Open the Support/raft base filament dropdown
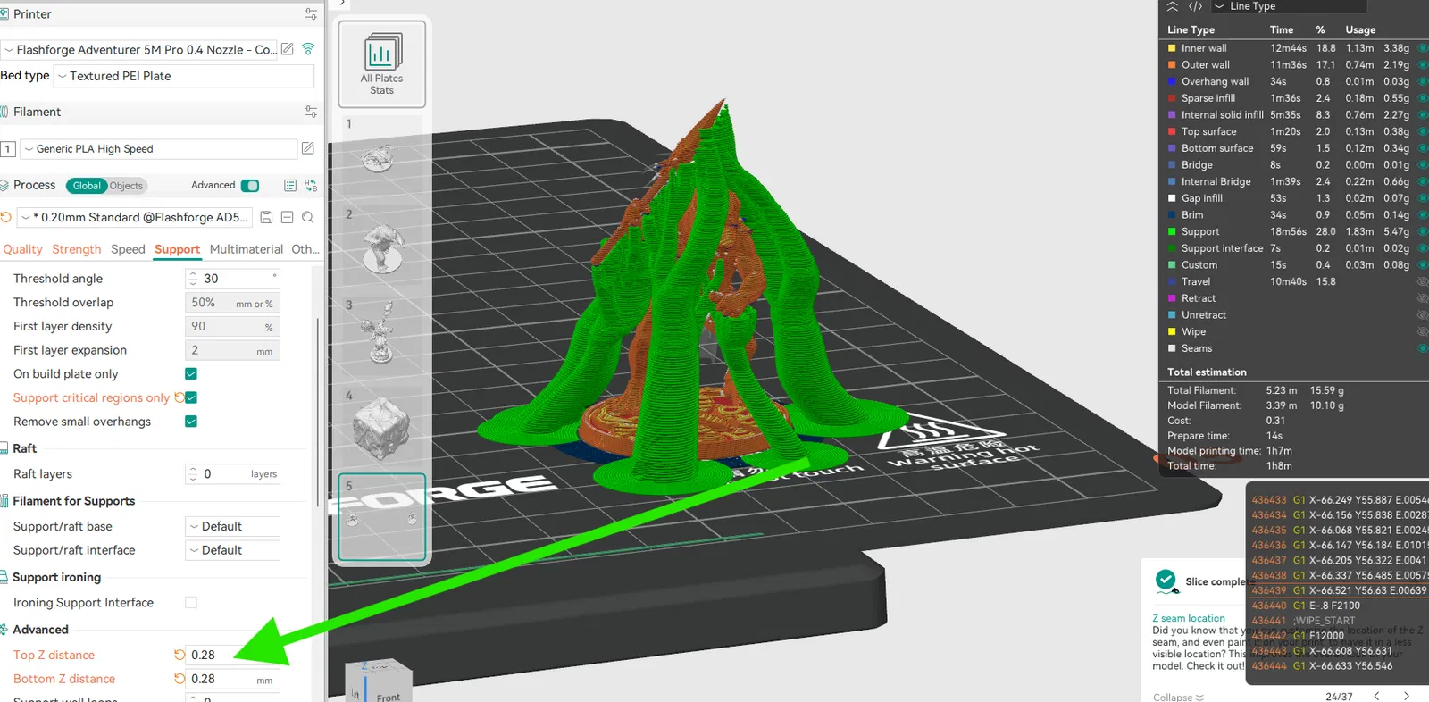Screen dimensions: 1429x702 (232, 526)
